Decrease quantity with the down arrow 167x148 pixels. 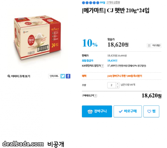pos(118,87)
